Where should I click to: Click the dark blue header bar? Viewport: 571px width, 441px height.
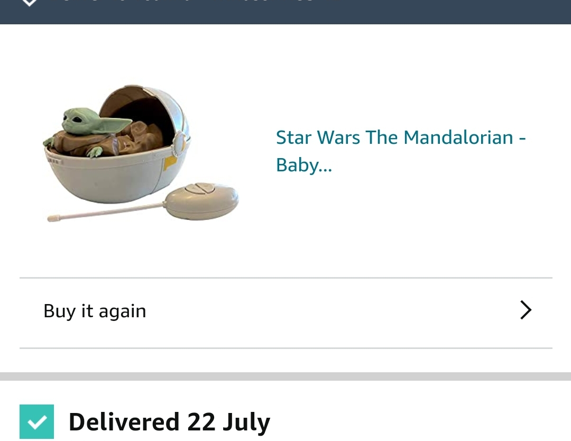pos(285,12)
